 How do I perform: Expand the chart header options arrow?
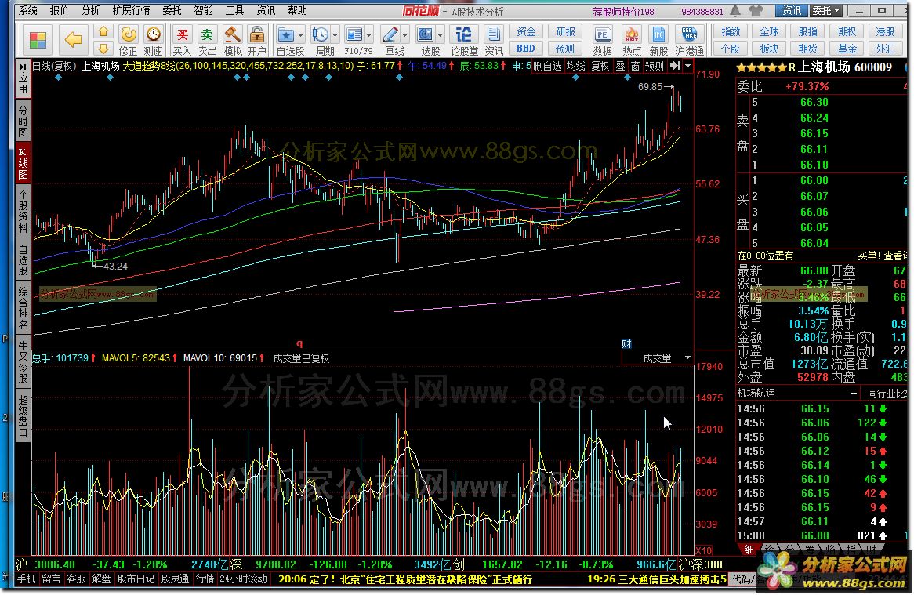(x=687, y=66)
